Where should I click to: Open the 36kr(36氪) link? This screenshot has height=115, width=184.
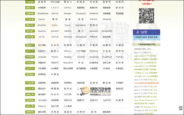click(55, 2)
